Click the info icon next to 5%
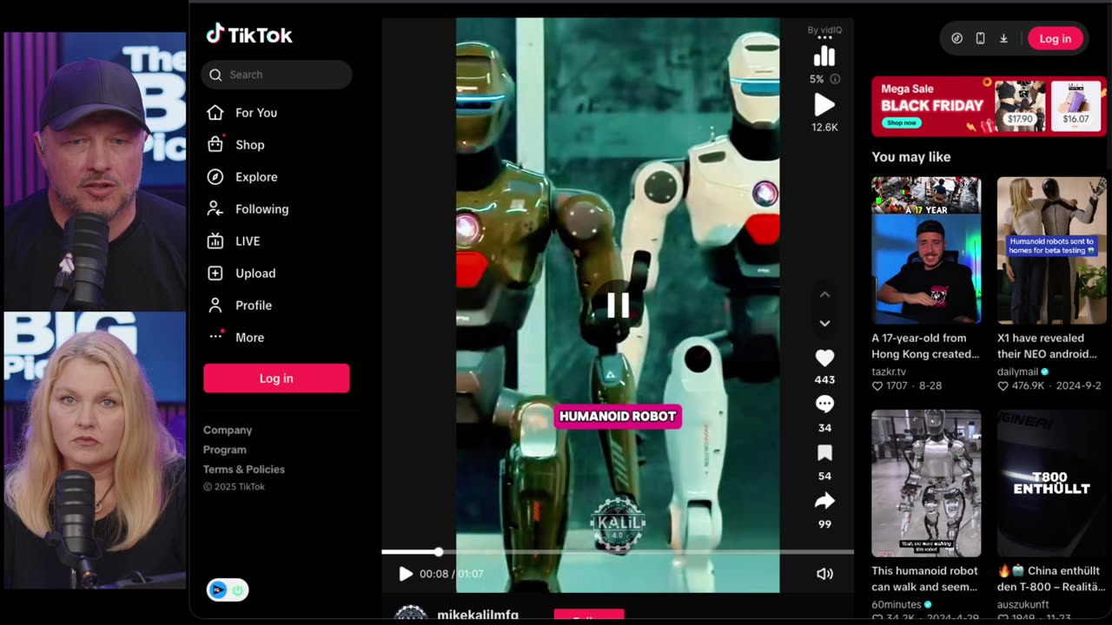The width and height of the screenshot is (1112, 625). pyautogui.click(x=835, y=79)
